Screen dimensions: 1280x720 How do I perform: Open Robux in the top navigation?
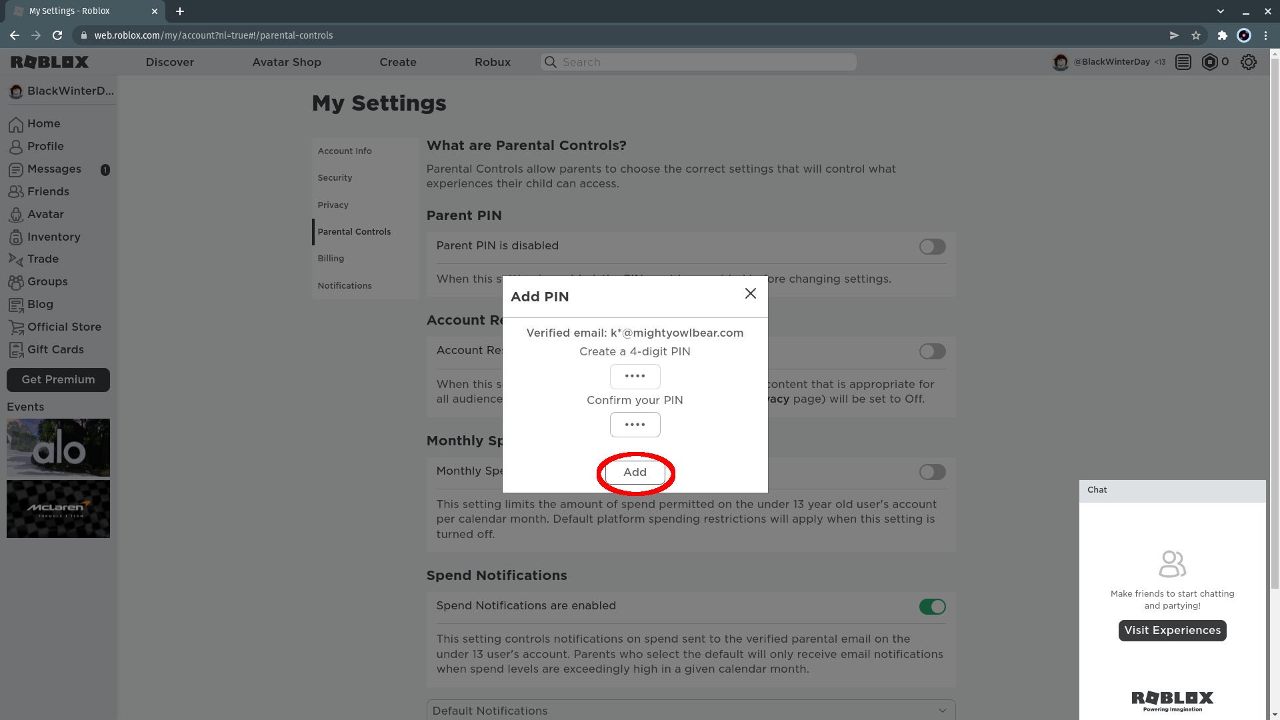[493, 62]
